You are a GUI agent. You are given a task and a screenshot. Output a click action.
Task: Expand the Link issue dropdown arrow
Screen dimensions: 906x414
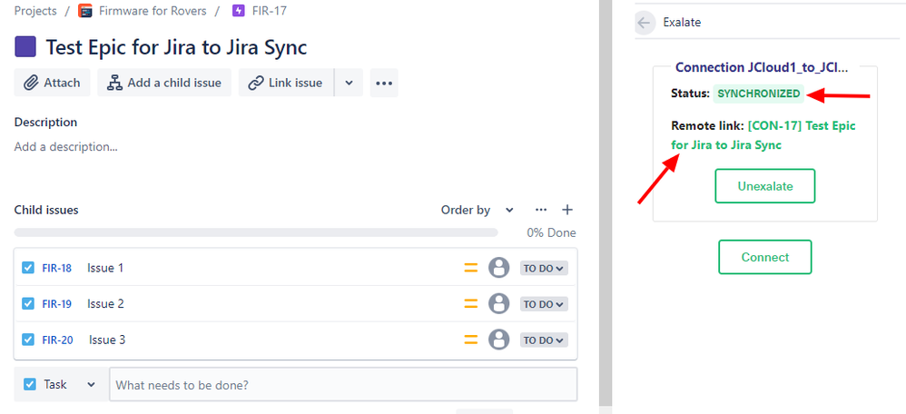click(x=349, y=83)
